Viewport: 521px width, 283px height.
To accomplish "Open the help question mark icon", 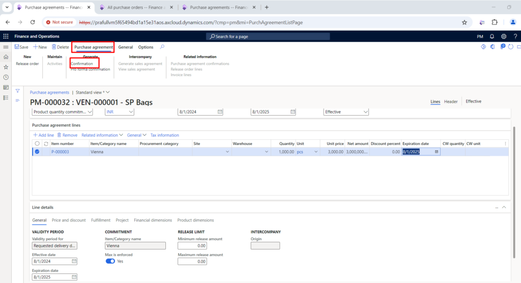I will pos(515,36).
